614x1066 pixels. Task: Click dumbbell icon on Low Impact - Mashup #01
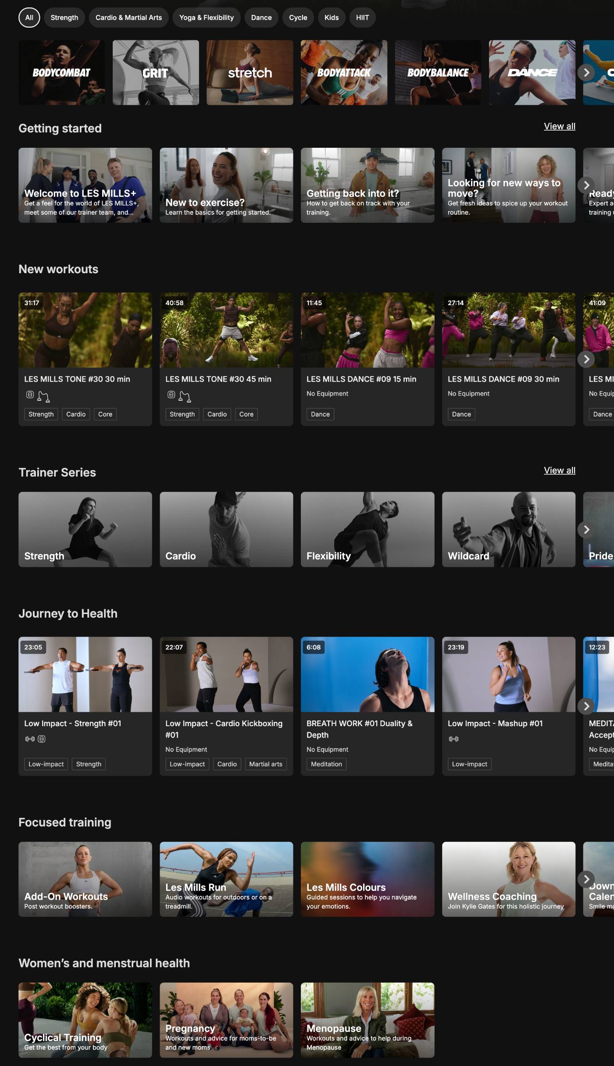pos(453,739)
